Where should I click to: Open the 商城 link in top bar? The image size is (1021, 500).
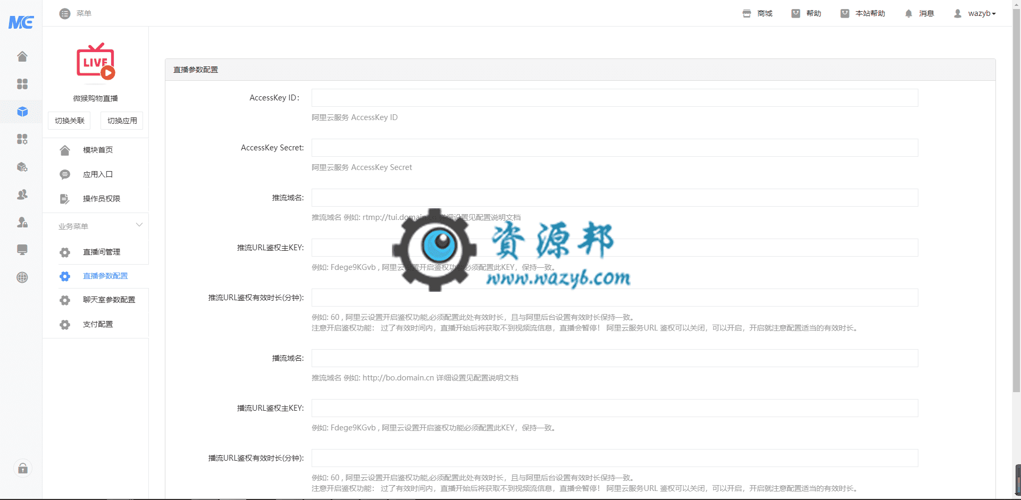(x=765, y=13)
